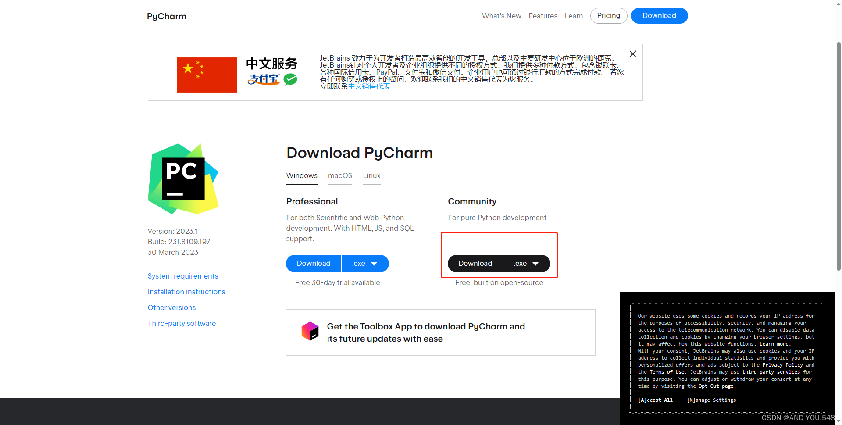Screen dimensions: 842x425
Task: Click the scrollbar up arrow
Action: click(x=838, y=4)
